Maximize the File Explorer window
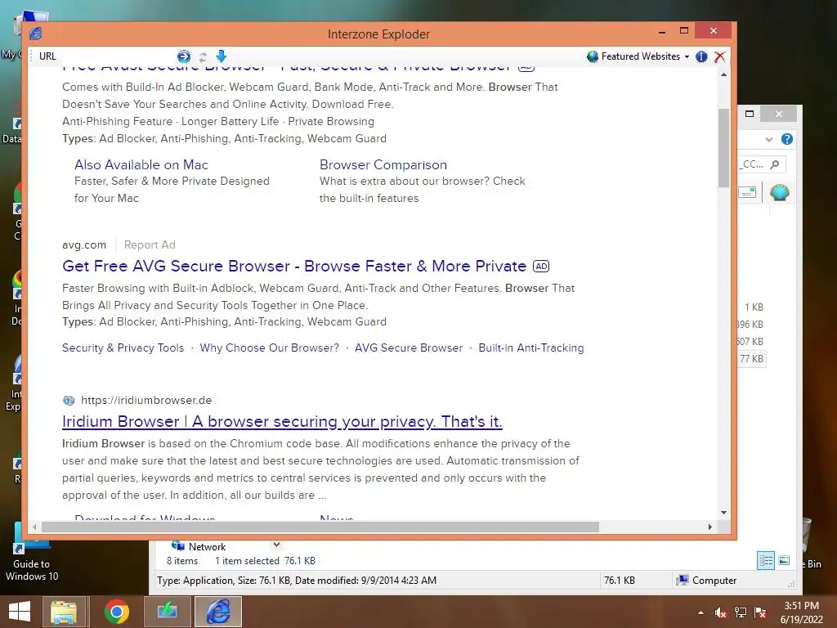Image resolution: width=837 pixels, height=628 pixels. 750,114
